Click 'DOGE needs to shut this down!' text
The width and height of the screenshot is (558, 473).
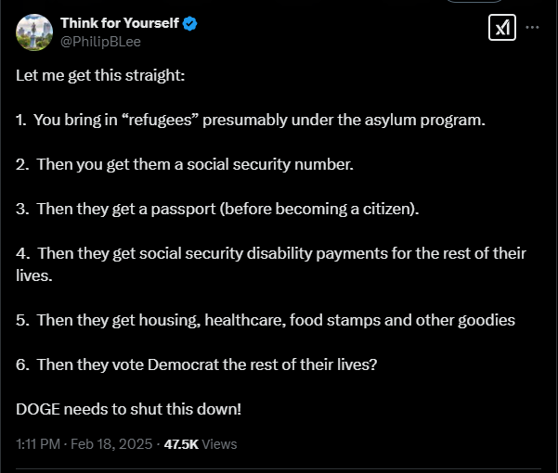[x=128, y=409]
